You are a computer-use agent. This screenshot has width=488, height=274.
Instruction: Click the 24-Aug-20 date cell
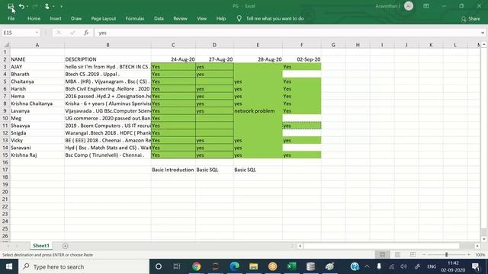click(x=173, y=59)
